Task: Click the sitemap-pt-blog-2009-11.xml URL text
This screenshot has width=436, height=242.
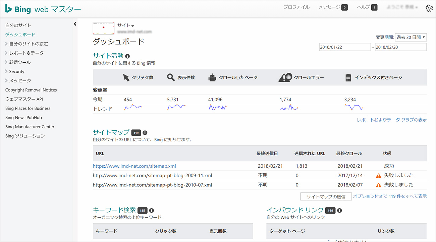Action: 152,175
